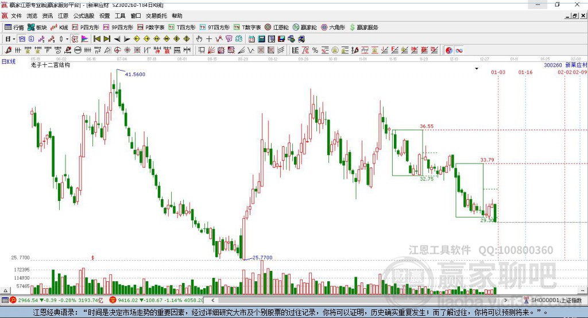Open the T数字表 tool
The height and width of the screenshot is (318, 588).
247,28
